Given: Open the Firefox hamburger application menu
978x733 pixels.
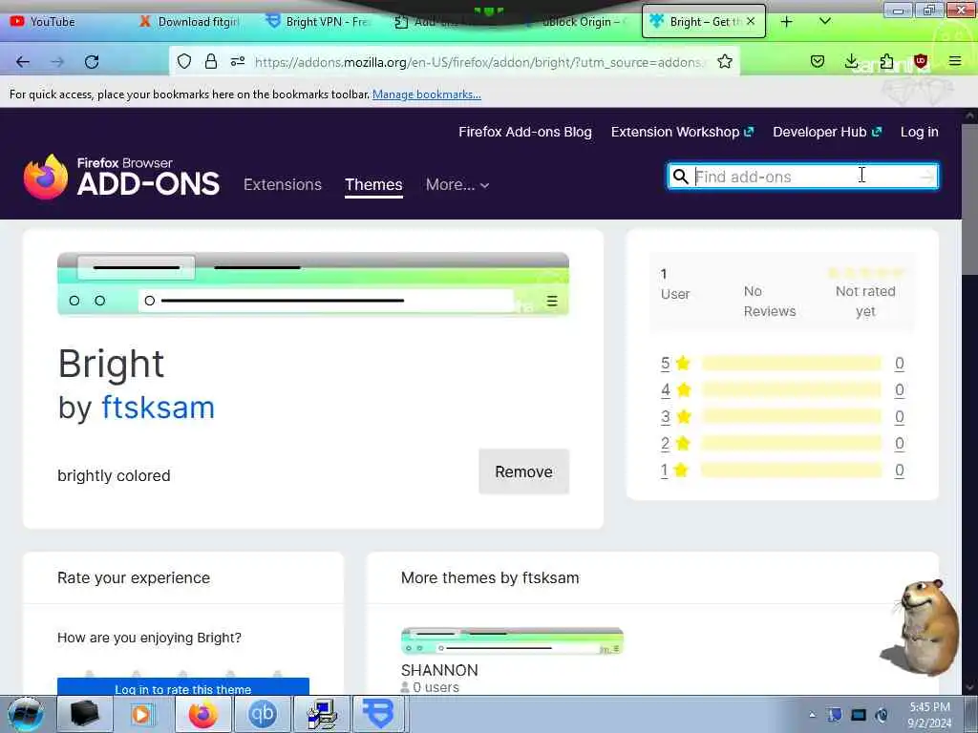Looking at the screenshot, I should coord(955,61).
